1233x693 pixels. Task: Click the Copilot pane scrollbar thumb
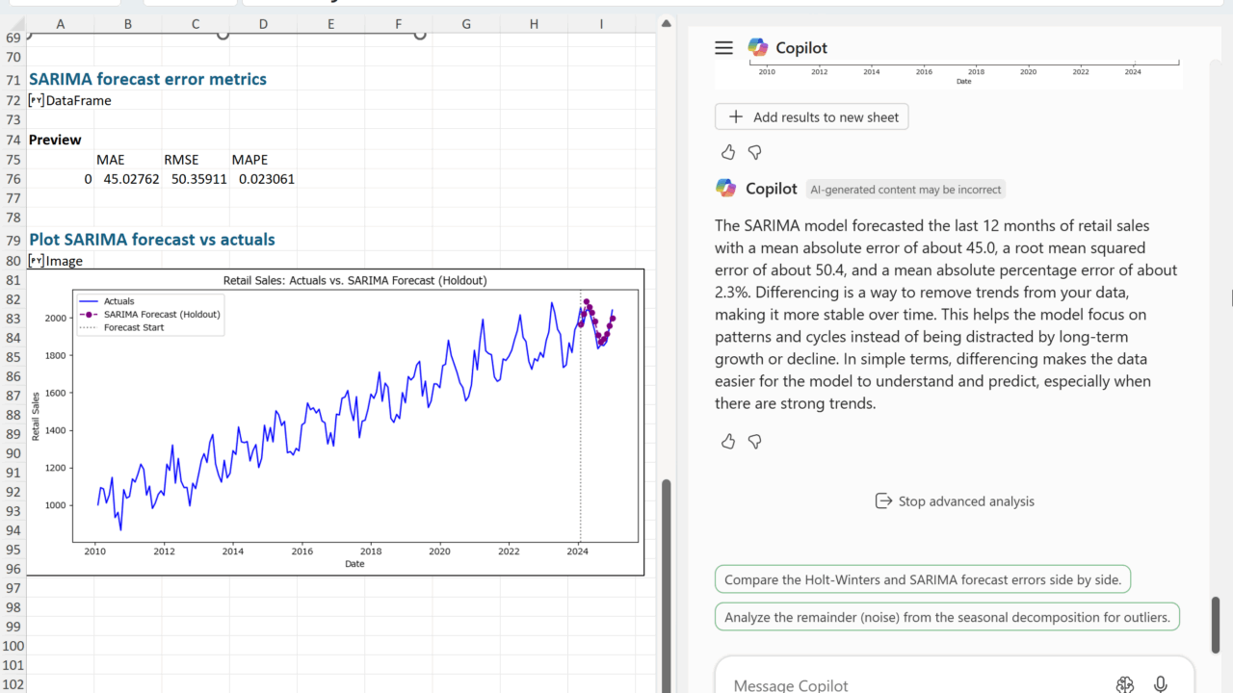click(x=1216, y=626)
